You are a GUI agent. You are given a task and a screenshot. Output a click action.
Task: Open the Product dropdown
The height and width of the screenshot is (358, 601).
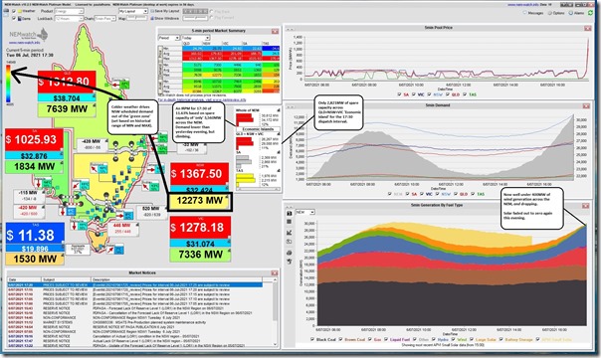click(69, 11)
